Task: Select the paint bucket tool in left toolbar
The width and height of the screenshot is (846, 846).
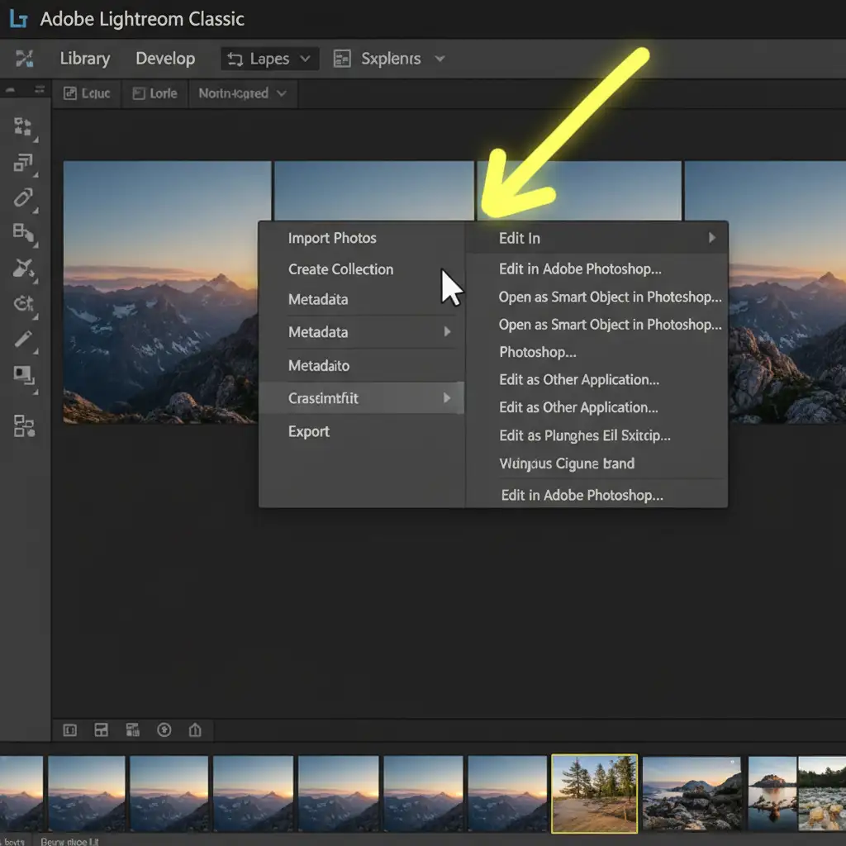Action: click(23, 269)
